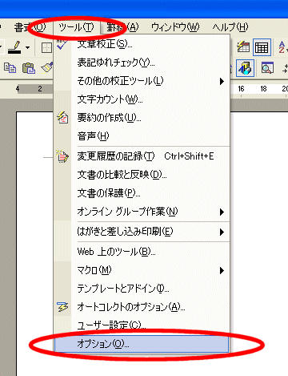Click the Format Painter brush icon
Screen dimensions: 288x376
point(47,68)
